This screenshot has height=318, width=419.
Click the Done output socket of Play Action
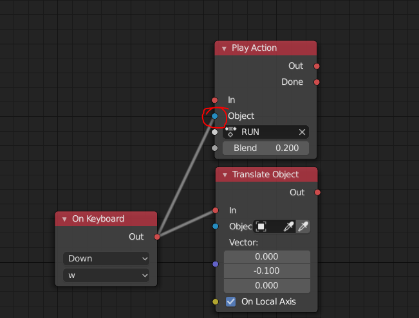click(317, 82)
